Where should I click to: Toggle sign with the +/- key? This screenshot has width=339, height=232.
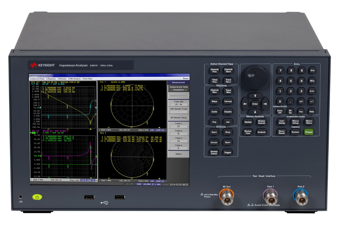point(301,101)
